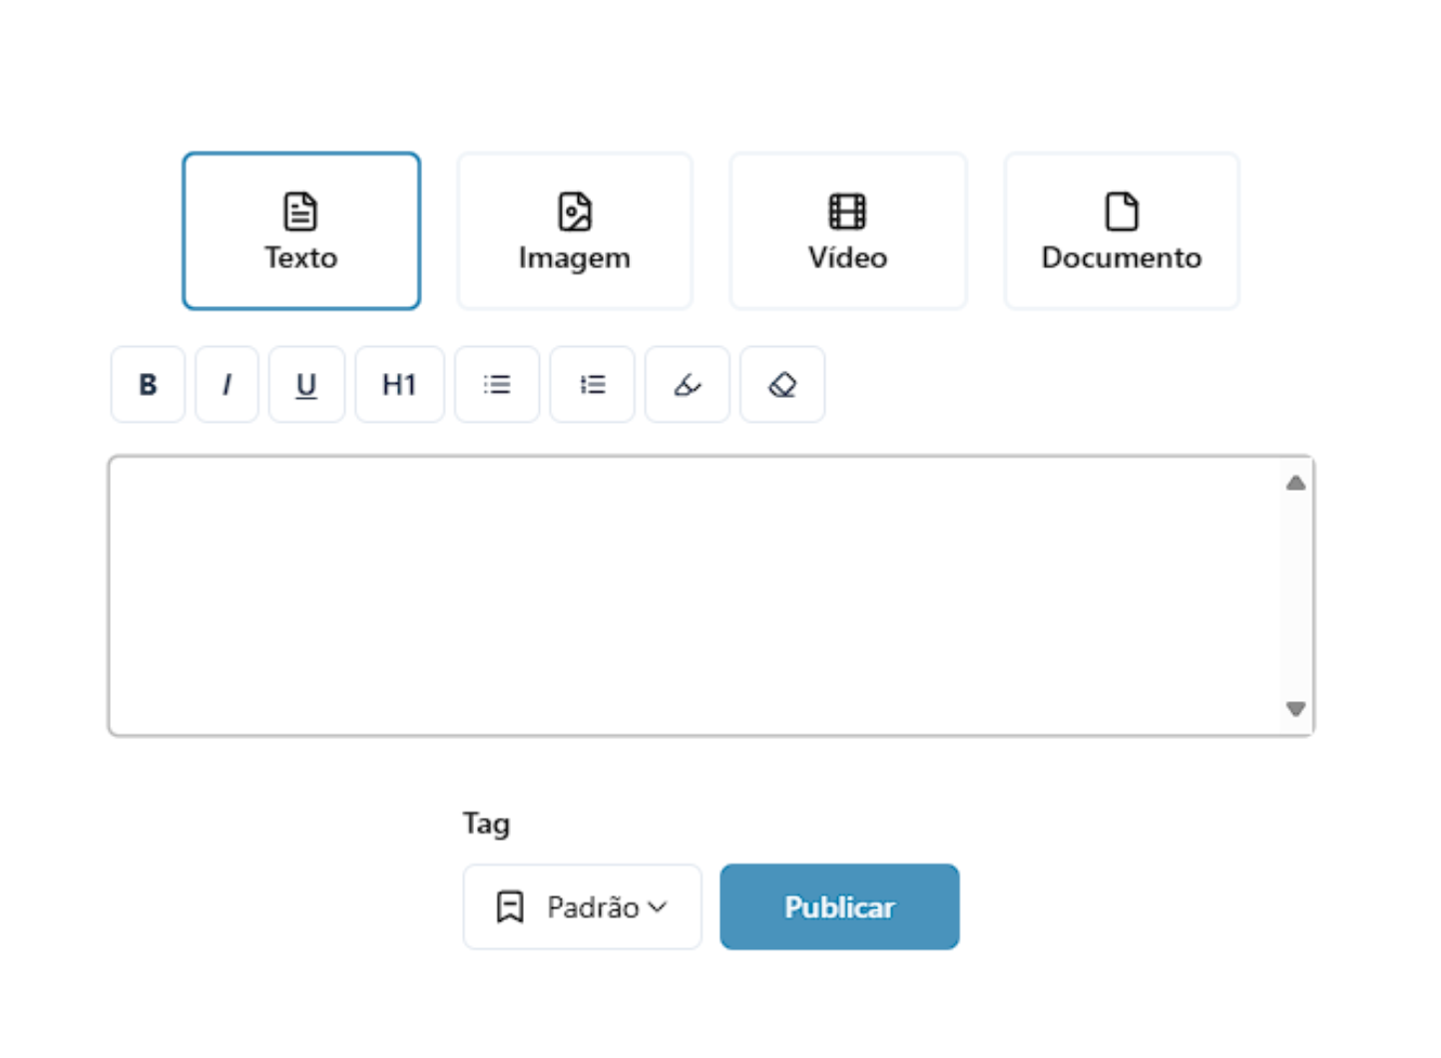The image size is (1441, 1058).
Task: Click the text area's vertical scrollbar track
Action: coord(1295,596)
